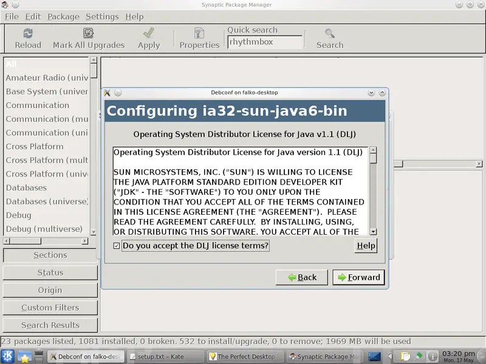Click the taskbar clock
The width and height of the screenshot is (486, 364).
pyautogui.click(x=459, y=356)
